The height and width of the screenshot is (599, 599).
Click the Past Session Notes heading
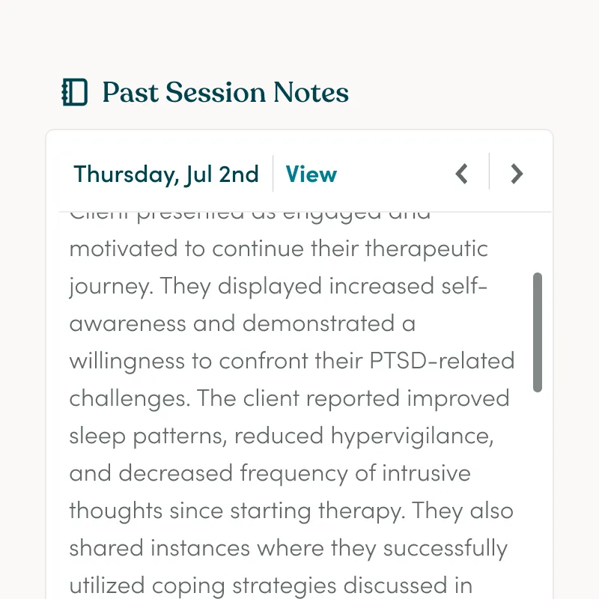[x=225, y=93]
